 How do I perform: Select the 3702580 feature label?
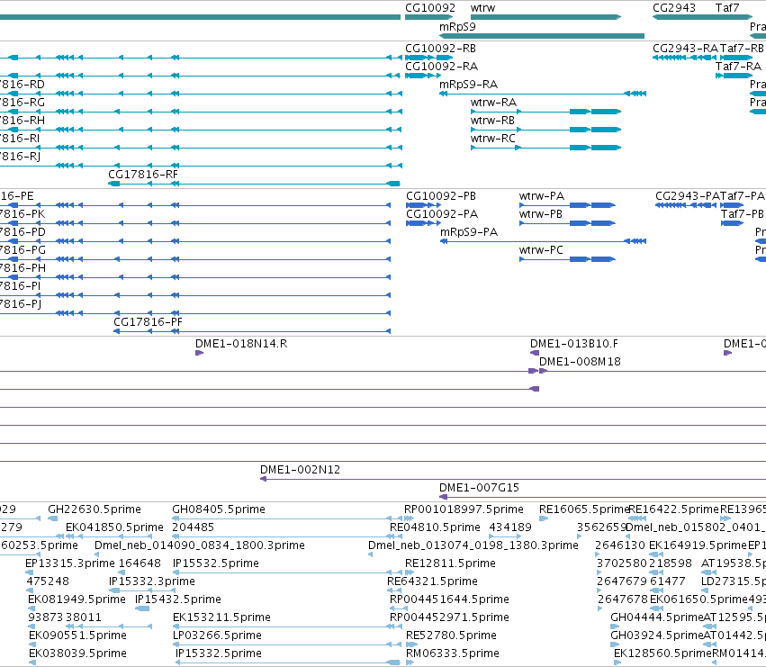pos(621,563)
